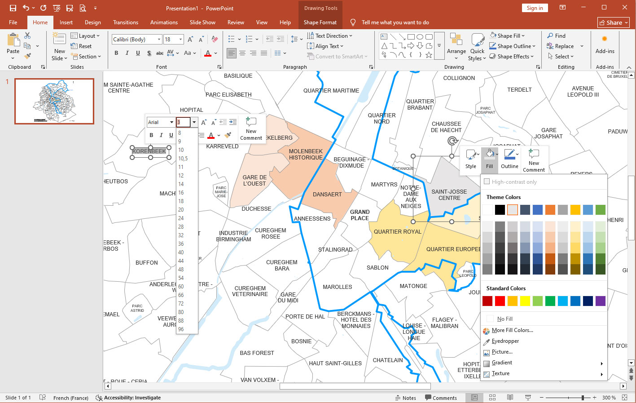Toggle Bold in the mini toolbar
The height and width of the screenshot is (403, 636).
coord(151,135)
